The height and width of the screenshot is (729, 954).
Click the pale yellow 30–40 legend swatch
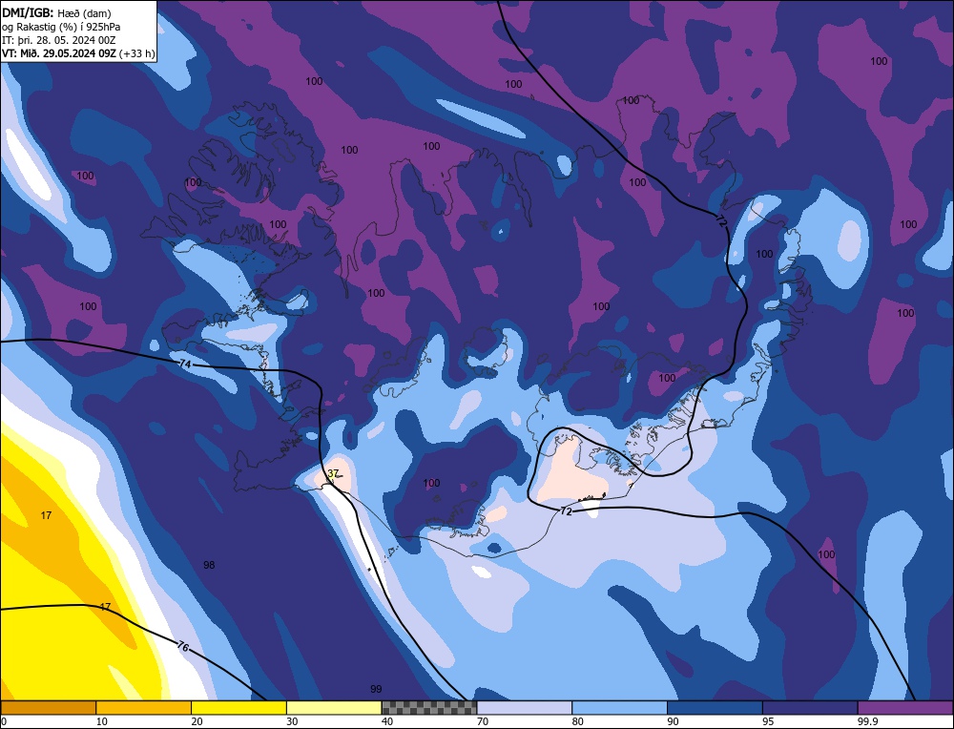pos(334,707)
